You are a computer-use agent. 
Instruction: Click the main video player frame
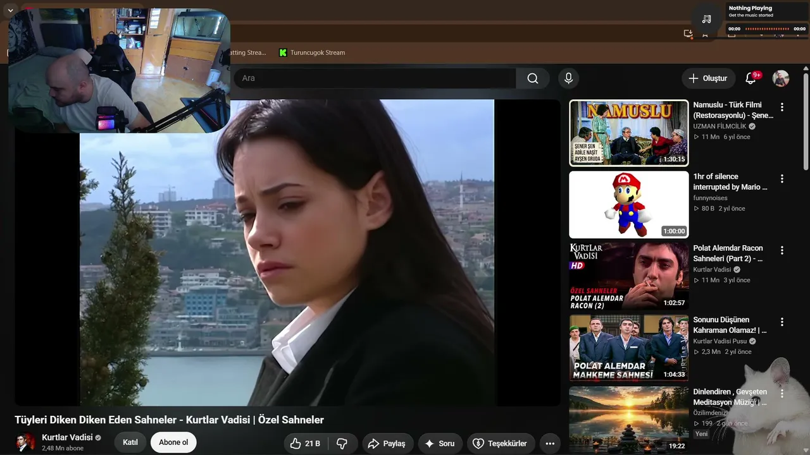pos(287,253)
